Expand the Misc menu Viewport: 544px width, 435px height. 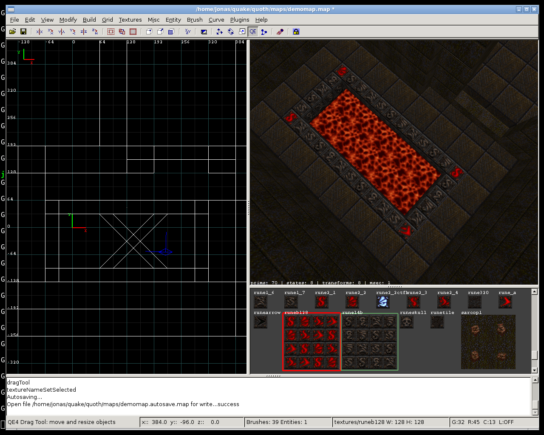[154, 20]
